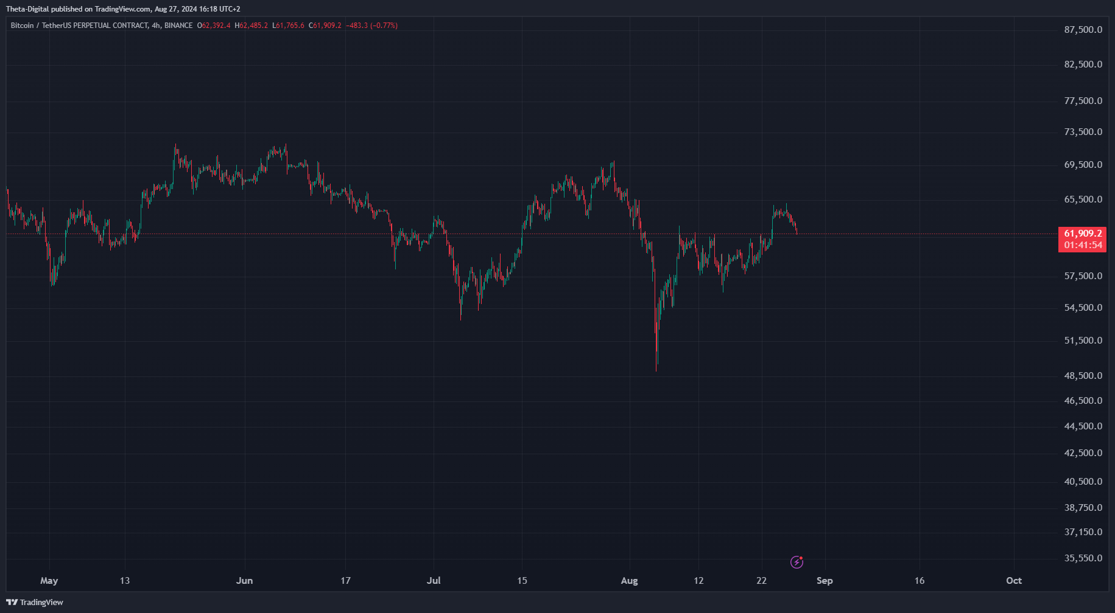Click the May label on time axis

(49, 581)
